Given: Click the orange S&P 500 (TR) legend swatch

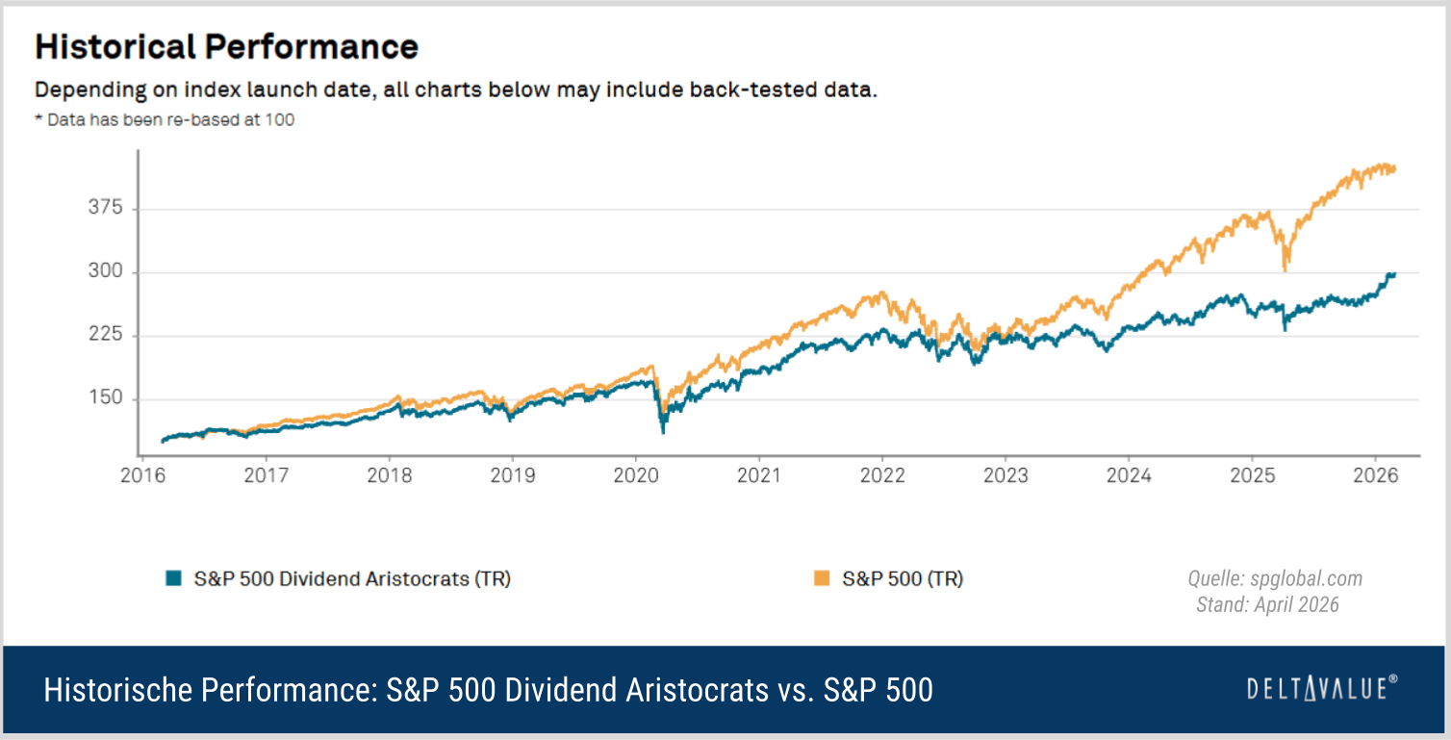Looking at the screenshot, I should coord(821,578).
